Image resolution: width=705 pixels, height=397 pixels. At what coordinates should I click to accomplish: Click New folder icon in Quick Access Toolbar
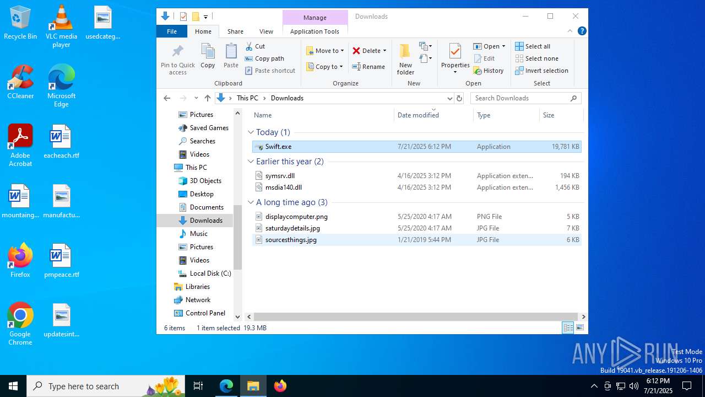coord(195,17)
